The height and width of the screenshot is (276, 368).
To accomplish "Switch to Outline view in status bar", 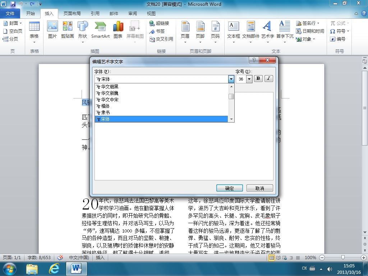I will (x=291, y=258).
